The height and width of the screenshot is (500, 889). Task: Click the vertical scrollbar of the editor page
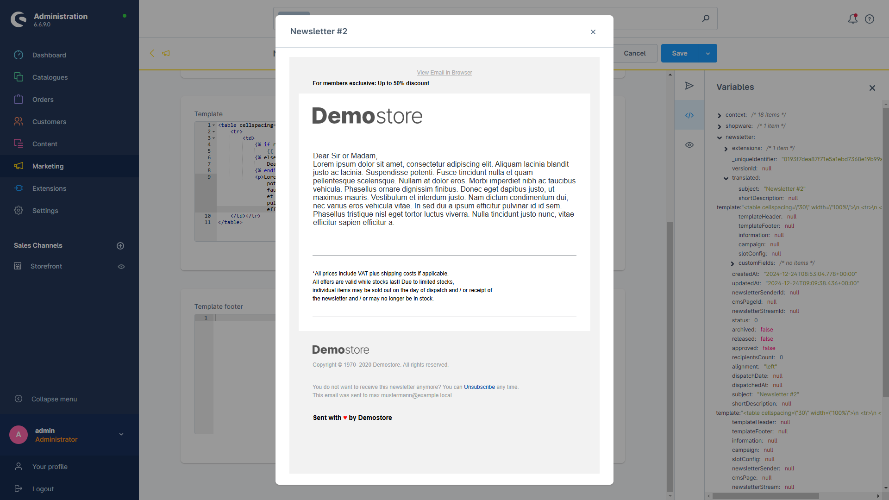click(670, 356)
